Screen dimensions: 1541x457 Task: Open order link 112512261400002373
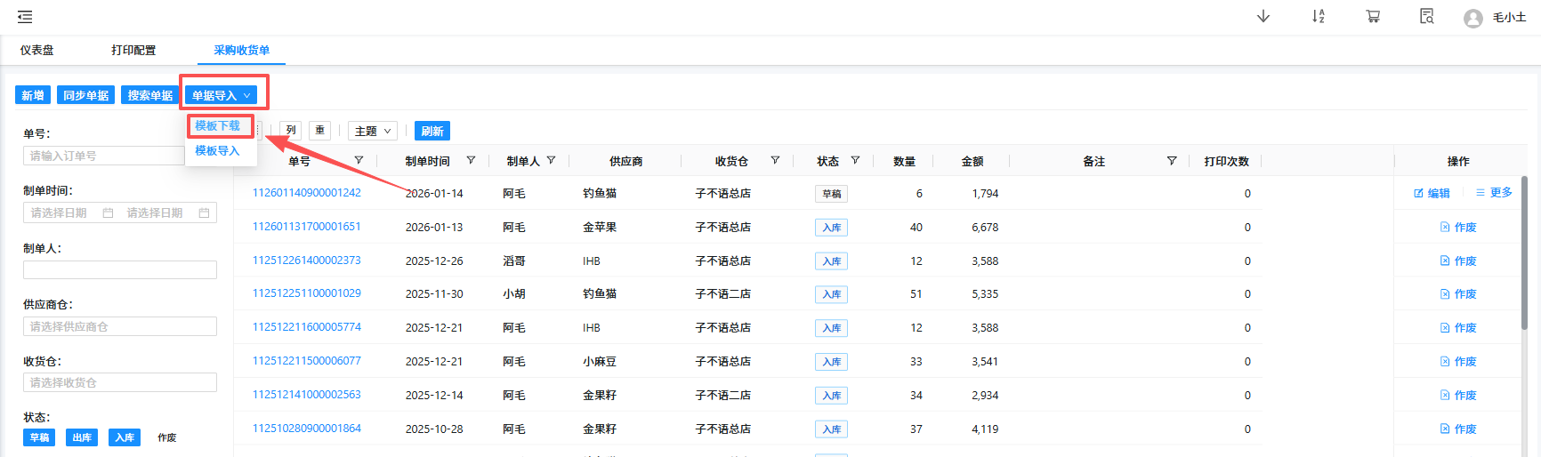click(x=307, y=261)
